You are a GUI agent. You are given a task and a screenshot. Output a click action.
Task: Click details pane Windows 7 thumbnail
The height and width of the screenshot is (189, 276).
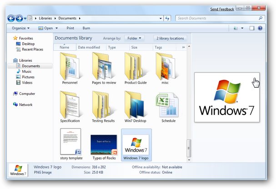click(x=18, y=170)
